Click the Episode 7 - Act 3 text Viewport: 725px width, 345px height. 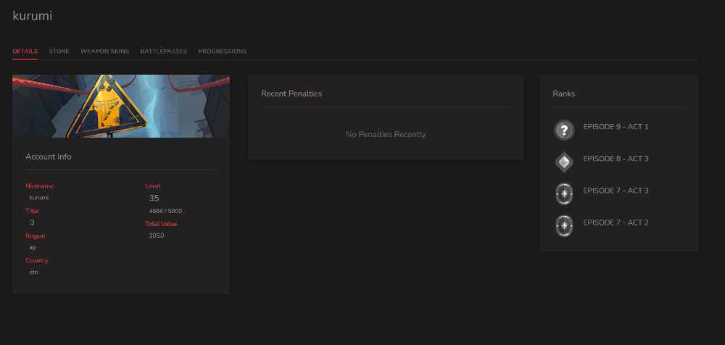point(616,191)
